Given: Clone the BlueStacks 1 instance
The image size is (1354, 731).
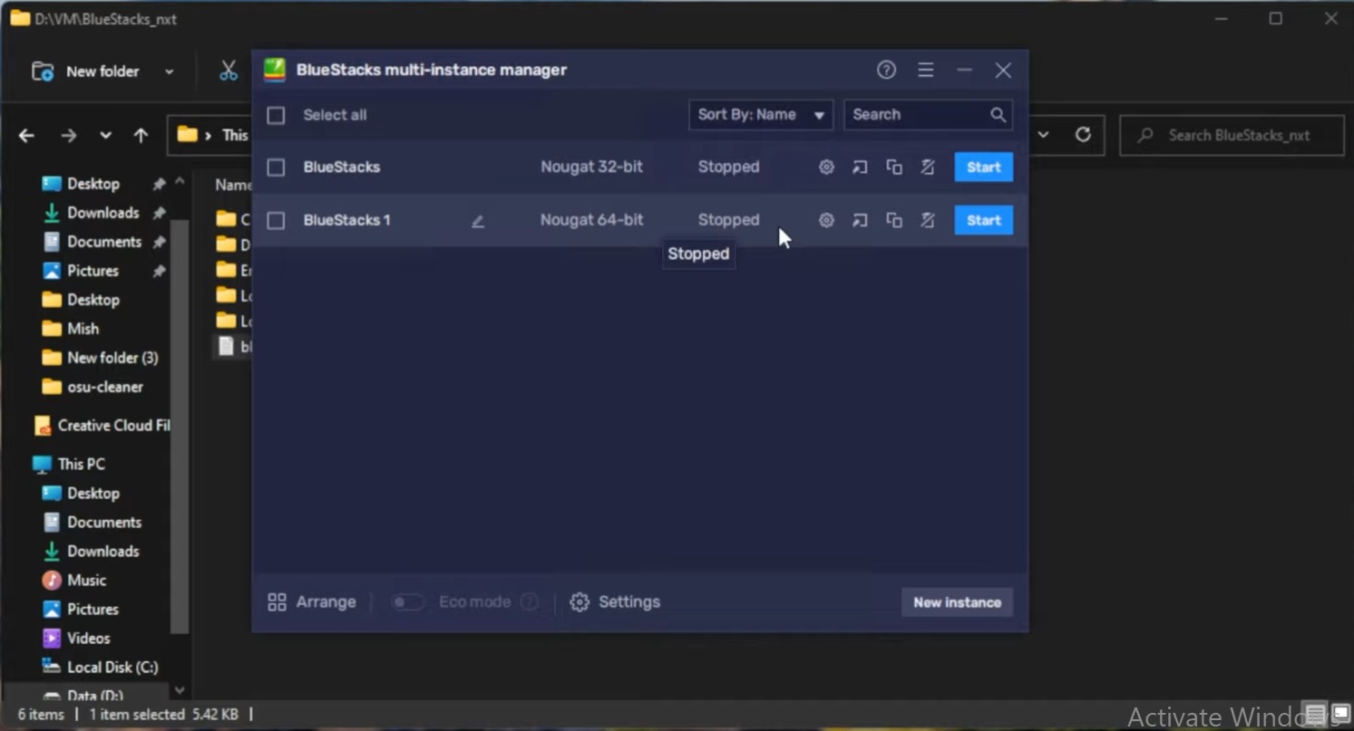Looking at the screenshot, I should point(894,220).
